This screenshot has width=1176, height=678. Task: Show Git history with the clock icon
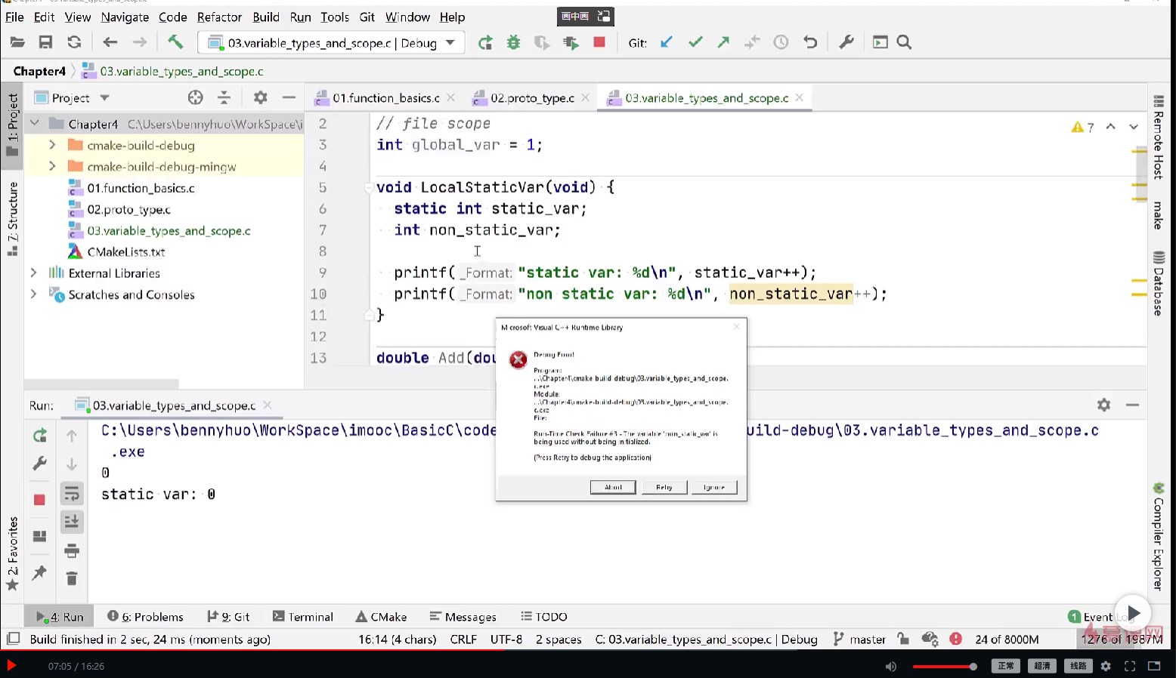tap(781, 42)
